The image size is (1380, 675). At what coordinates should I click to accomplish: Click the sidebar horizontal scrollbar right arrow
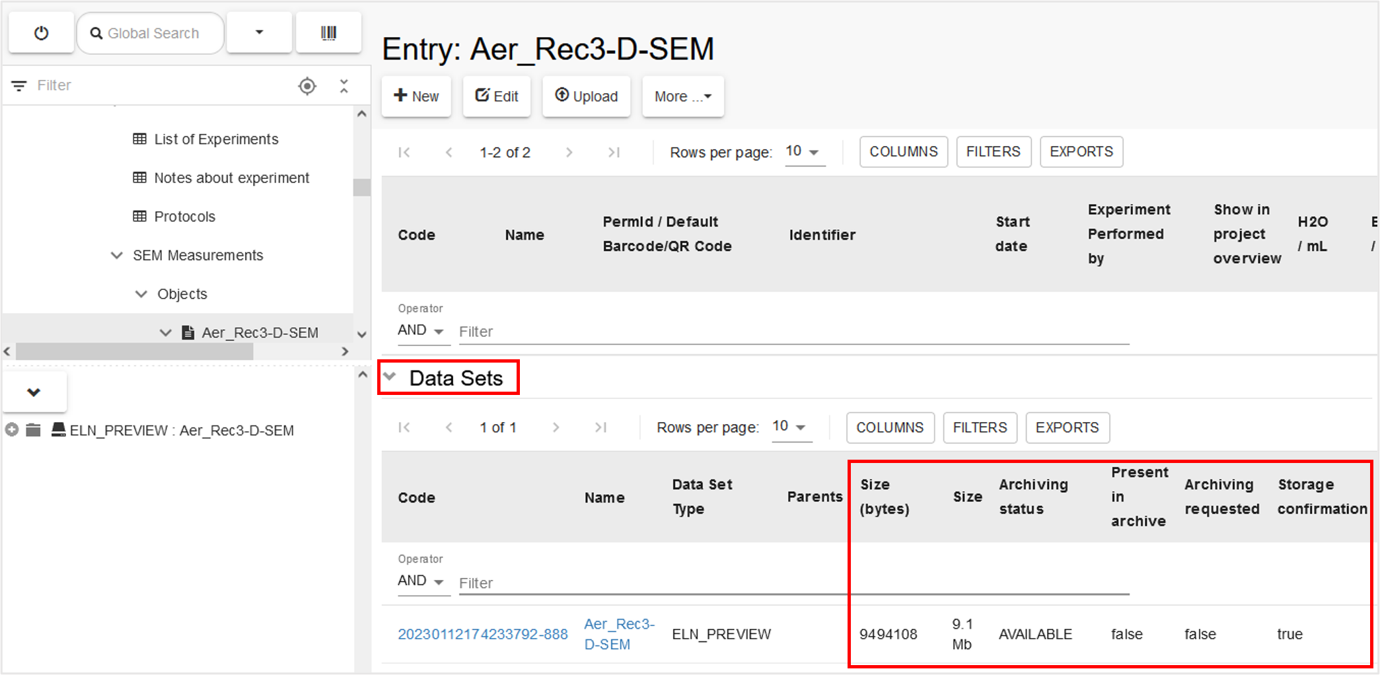tap(344, 351)
